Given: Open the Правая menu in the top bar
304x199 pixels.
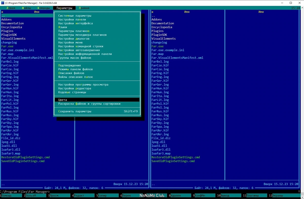Looking at the screenshot, I should (84, 8).
